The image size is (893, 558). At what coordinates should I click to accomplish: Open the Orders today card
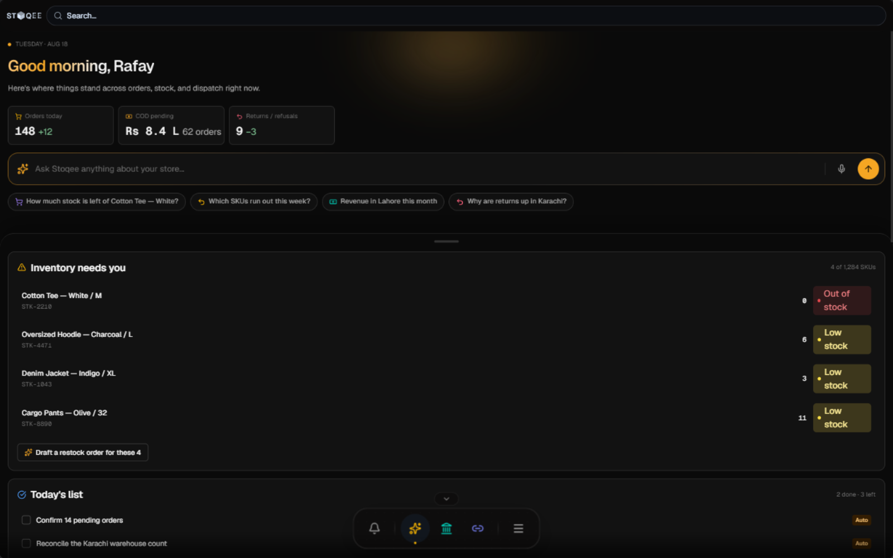pyautogui.click(x=61, y=125)
